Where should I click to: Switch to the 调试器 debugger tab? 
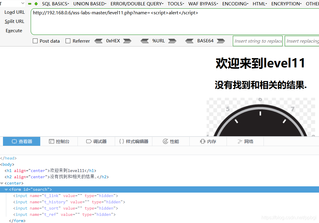point(96,141)
